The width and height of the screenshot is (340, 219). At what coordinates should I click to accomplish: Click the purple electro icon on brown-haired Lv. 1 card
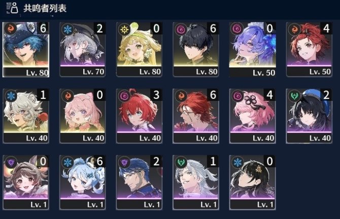[11, 162]
